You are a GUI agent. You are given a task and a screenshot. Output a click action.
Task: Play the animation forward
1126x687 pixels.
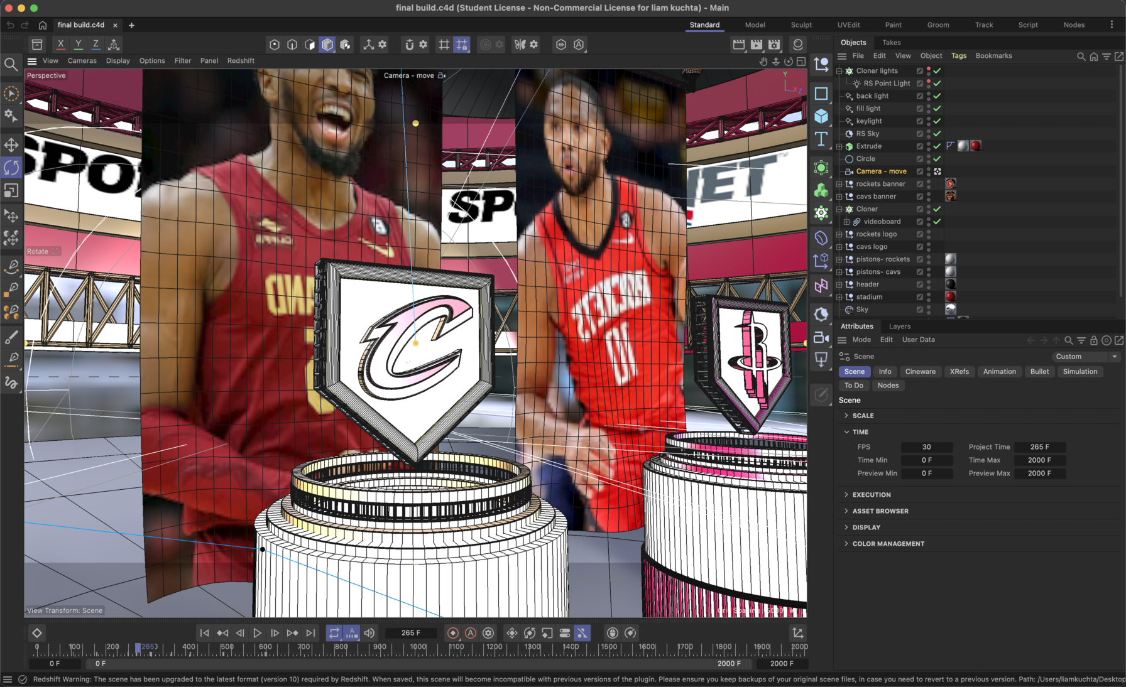[257, 633]
